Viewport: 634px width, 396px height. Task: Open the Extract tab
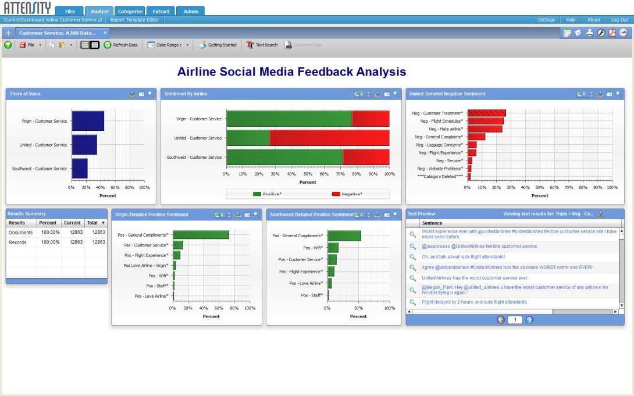(x=161, y=11)
